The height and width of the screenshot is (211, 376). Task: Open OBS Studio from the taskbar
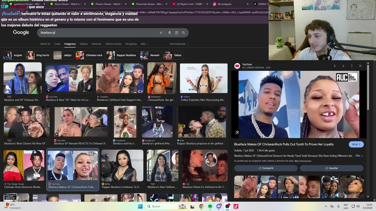click(227, 206)
